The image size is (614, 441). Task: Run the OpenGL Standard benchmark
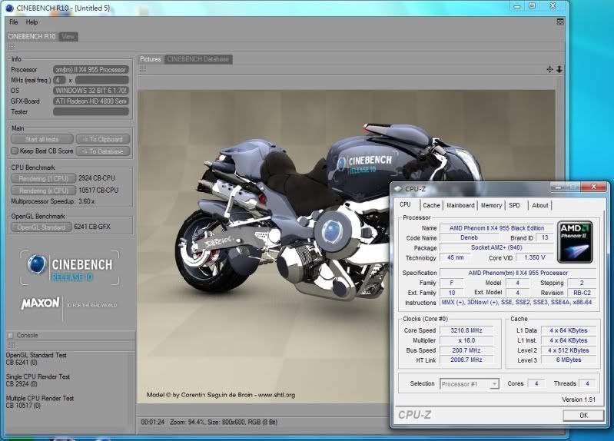click(x=41, y=227)
